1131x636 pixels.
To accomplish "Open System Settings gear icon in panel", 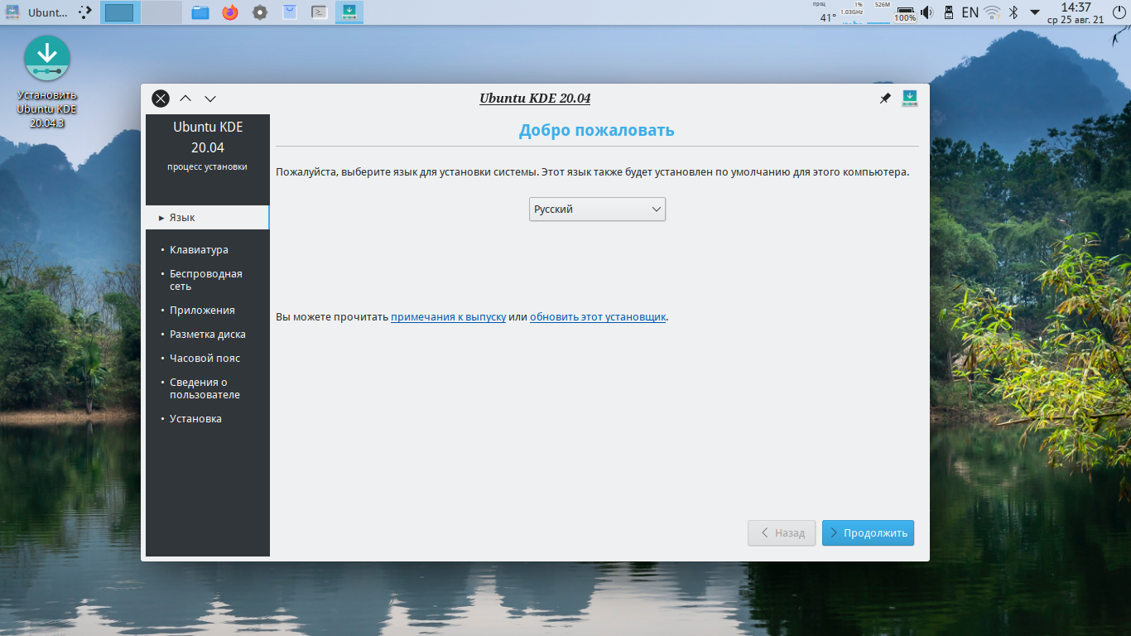I will (260, 12).
